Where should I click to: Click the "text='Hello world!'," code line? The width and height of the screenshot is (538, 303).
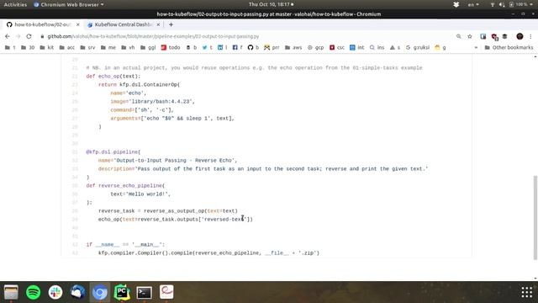pos(140,194)
